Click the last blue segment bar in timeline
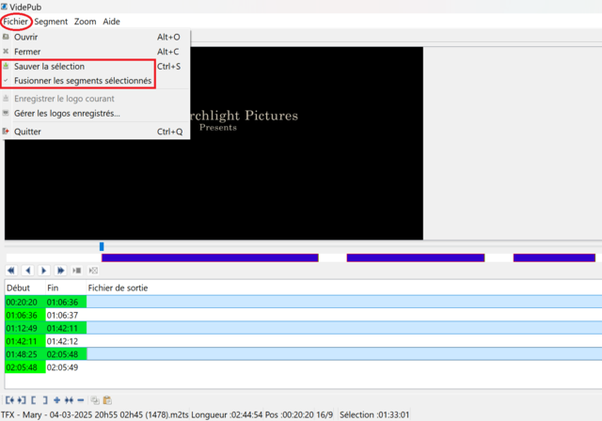Image resolution: width=602 pixels, height=421 pixels. tap(554, 257)
